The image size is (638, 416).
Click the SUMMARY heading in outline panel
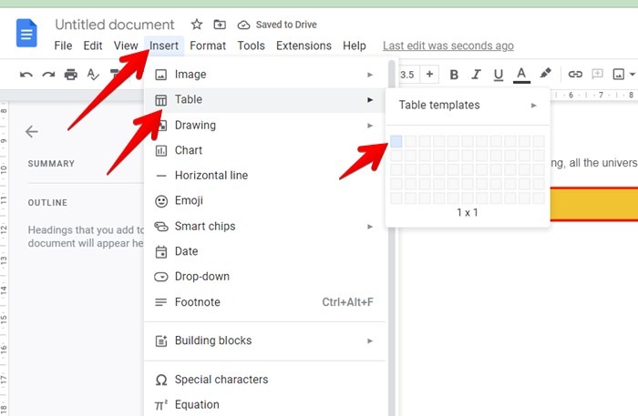51,164
